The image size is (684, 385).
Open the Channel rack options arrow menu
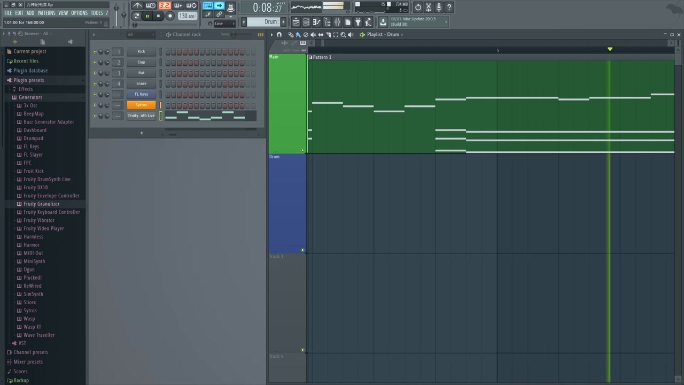coord(94,35)
